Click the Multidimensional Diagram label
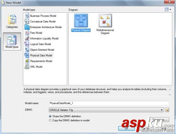The image size is (176, 134). [x=105, y=32]
